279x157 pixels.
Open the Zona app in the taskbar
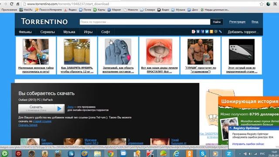click(229, 153)
